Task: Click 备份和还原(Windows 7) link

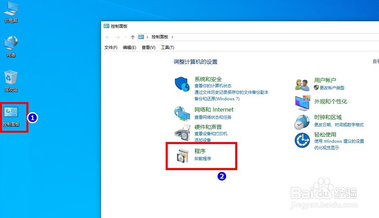Action: [217, 99]
